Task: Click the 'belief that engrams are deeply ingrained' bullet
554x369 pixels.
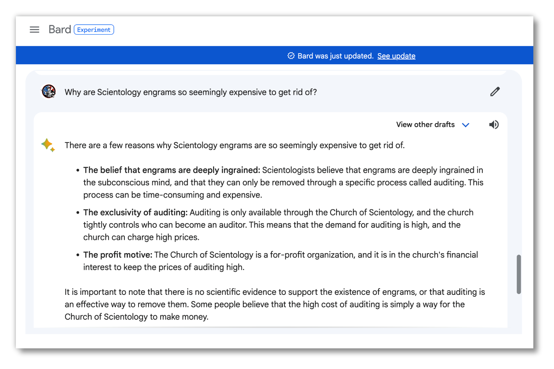Action: (x=172, y=170)
